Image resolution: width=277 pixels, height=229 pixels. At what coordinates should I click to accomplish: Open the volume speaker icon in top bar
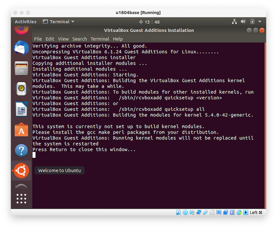[243, 22]
